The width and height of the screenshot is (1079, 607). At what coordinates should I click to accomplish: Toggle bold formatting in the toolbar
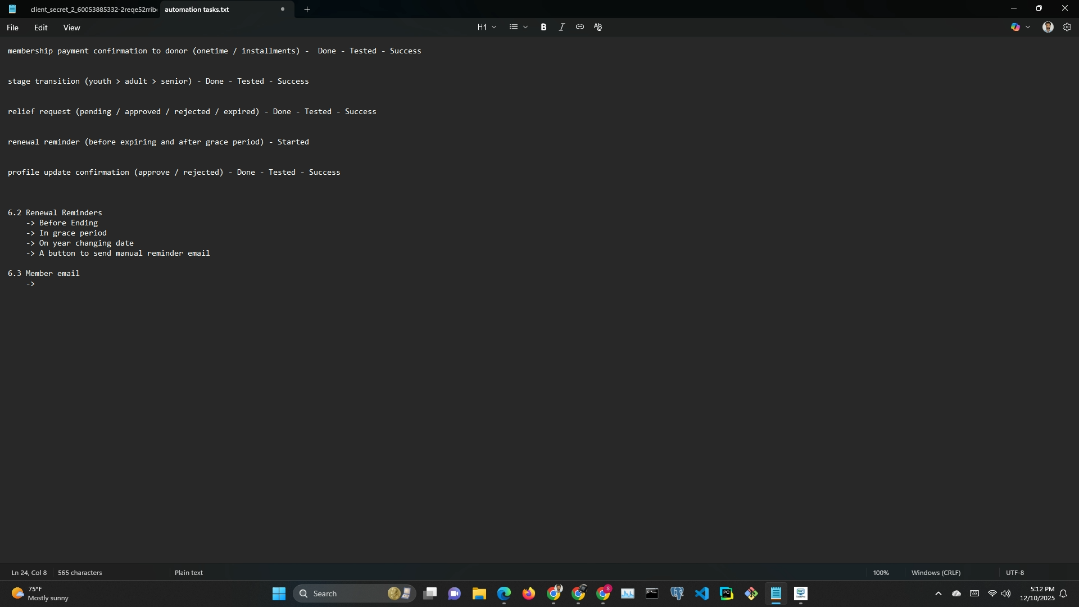tap(543, 27)
